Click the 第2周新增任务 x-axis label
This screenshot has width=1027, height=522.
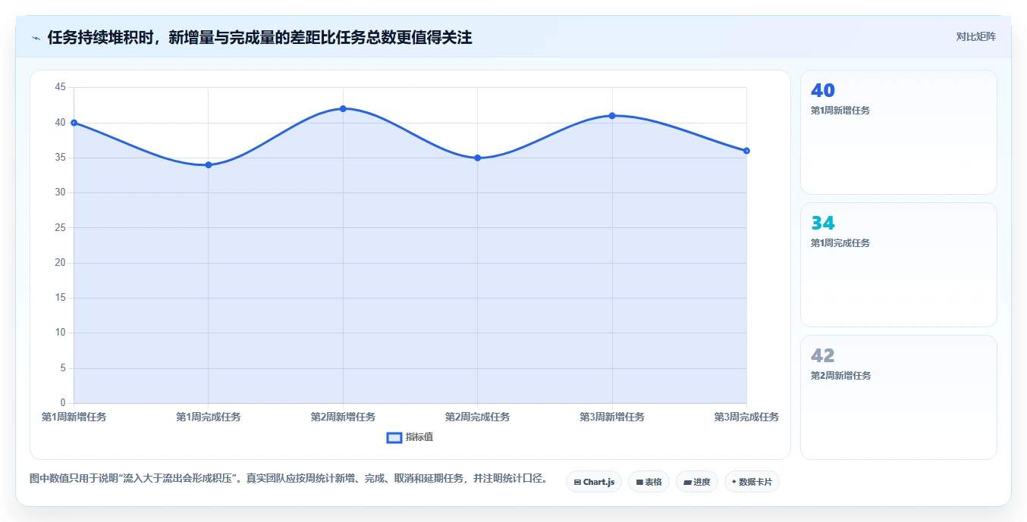tap(343, 417)
